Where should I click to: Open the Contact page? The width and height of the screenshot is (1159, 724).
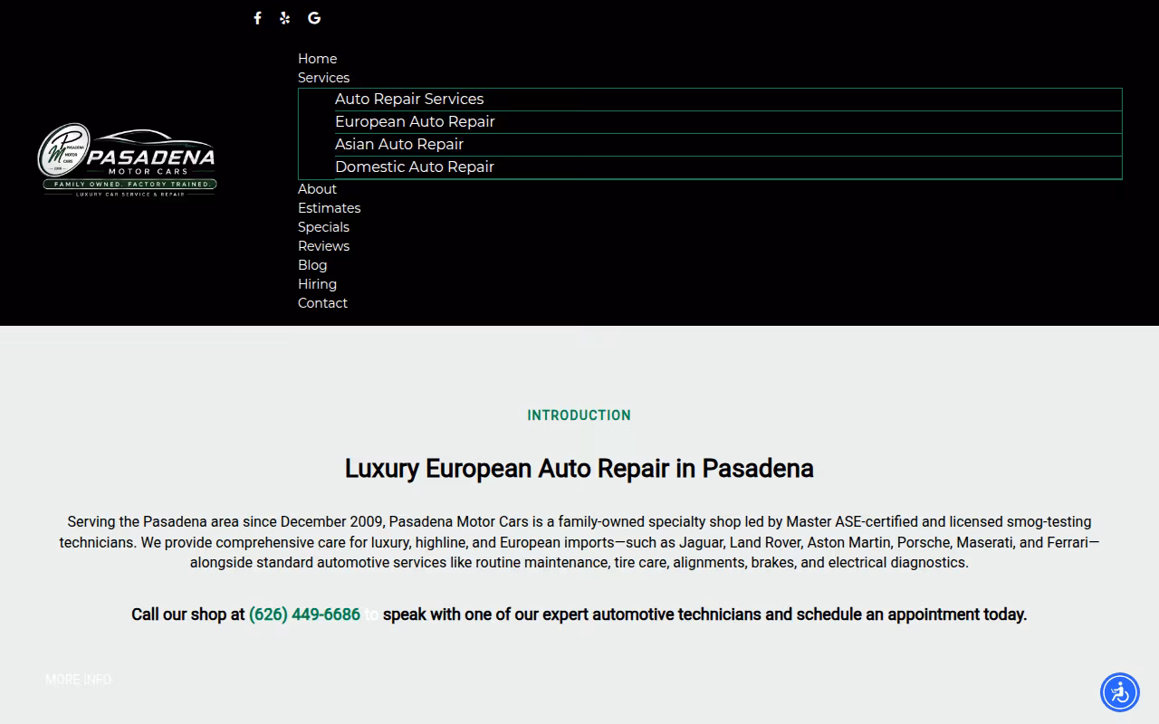pyautogui.click(x=322, y=303)
